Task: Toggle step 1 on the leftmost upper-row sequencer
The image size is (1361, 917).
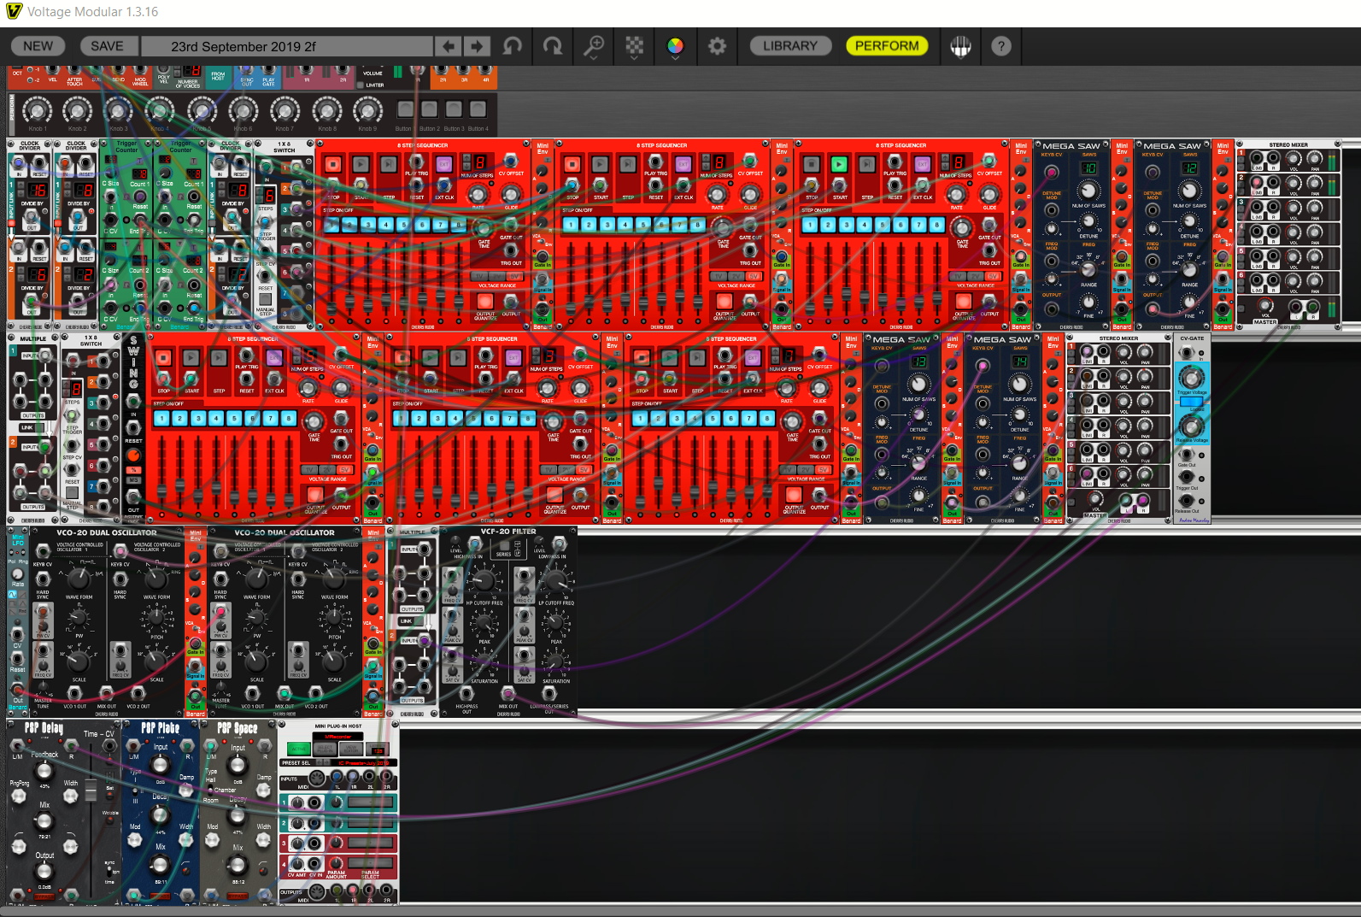Action: coord(332,225)
